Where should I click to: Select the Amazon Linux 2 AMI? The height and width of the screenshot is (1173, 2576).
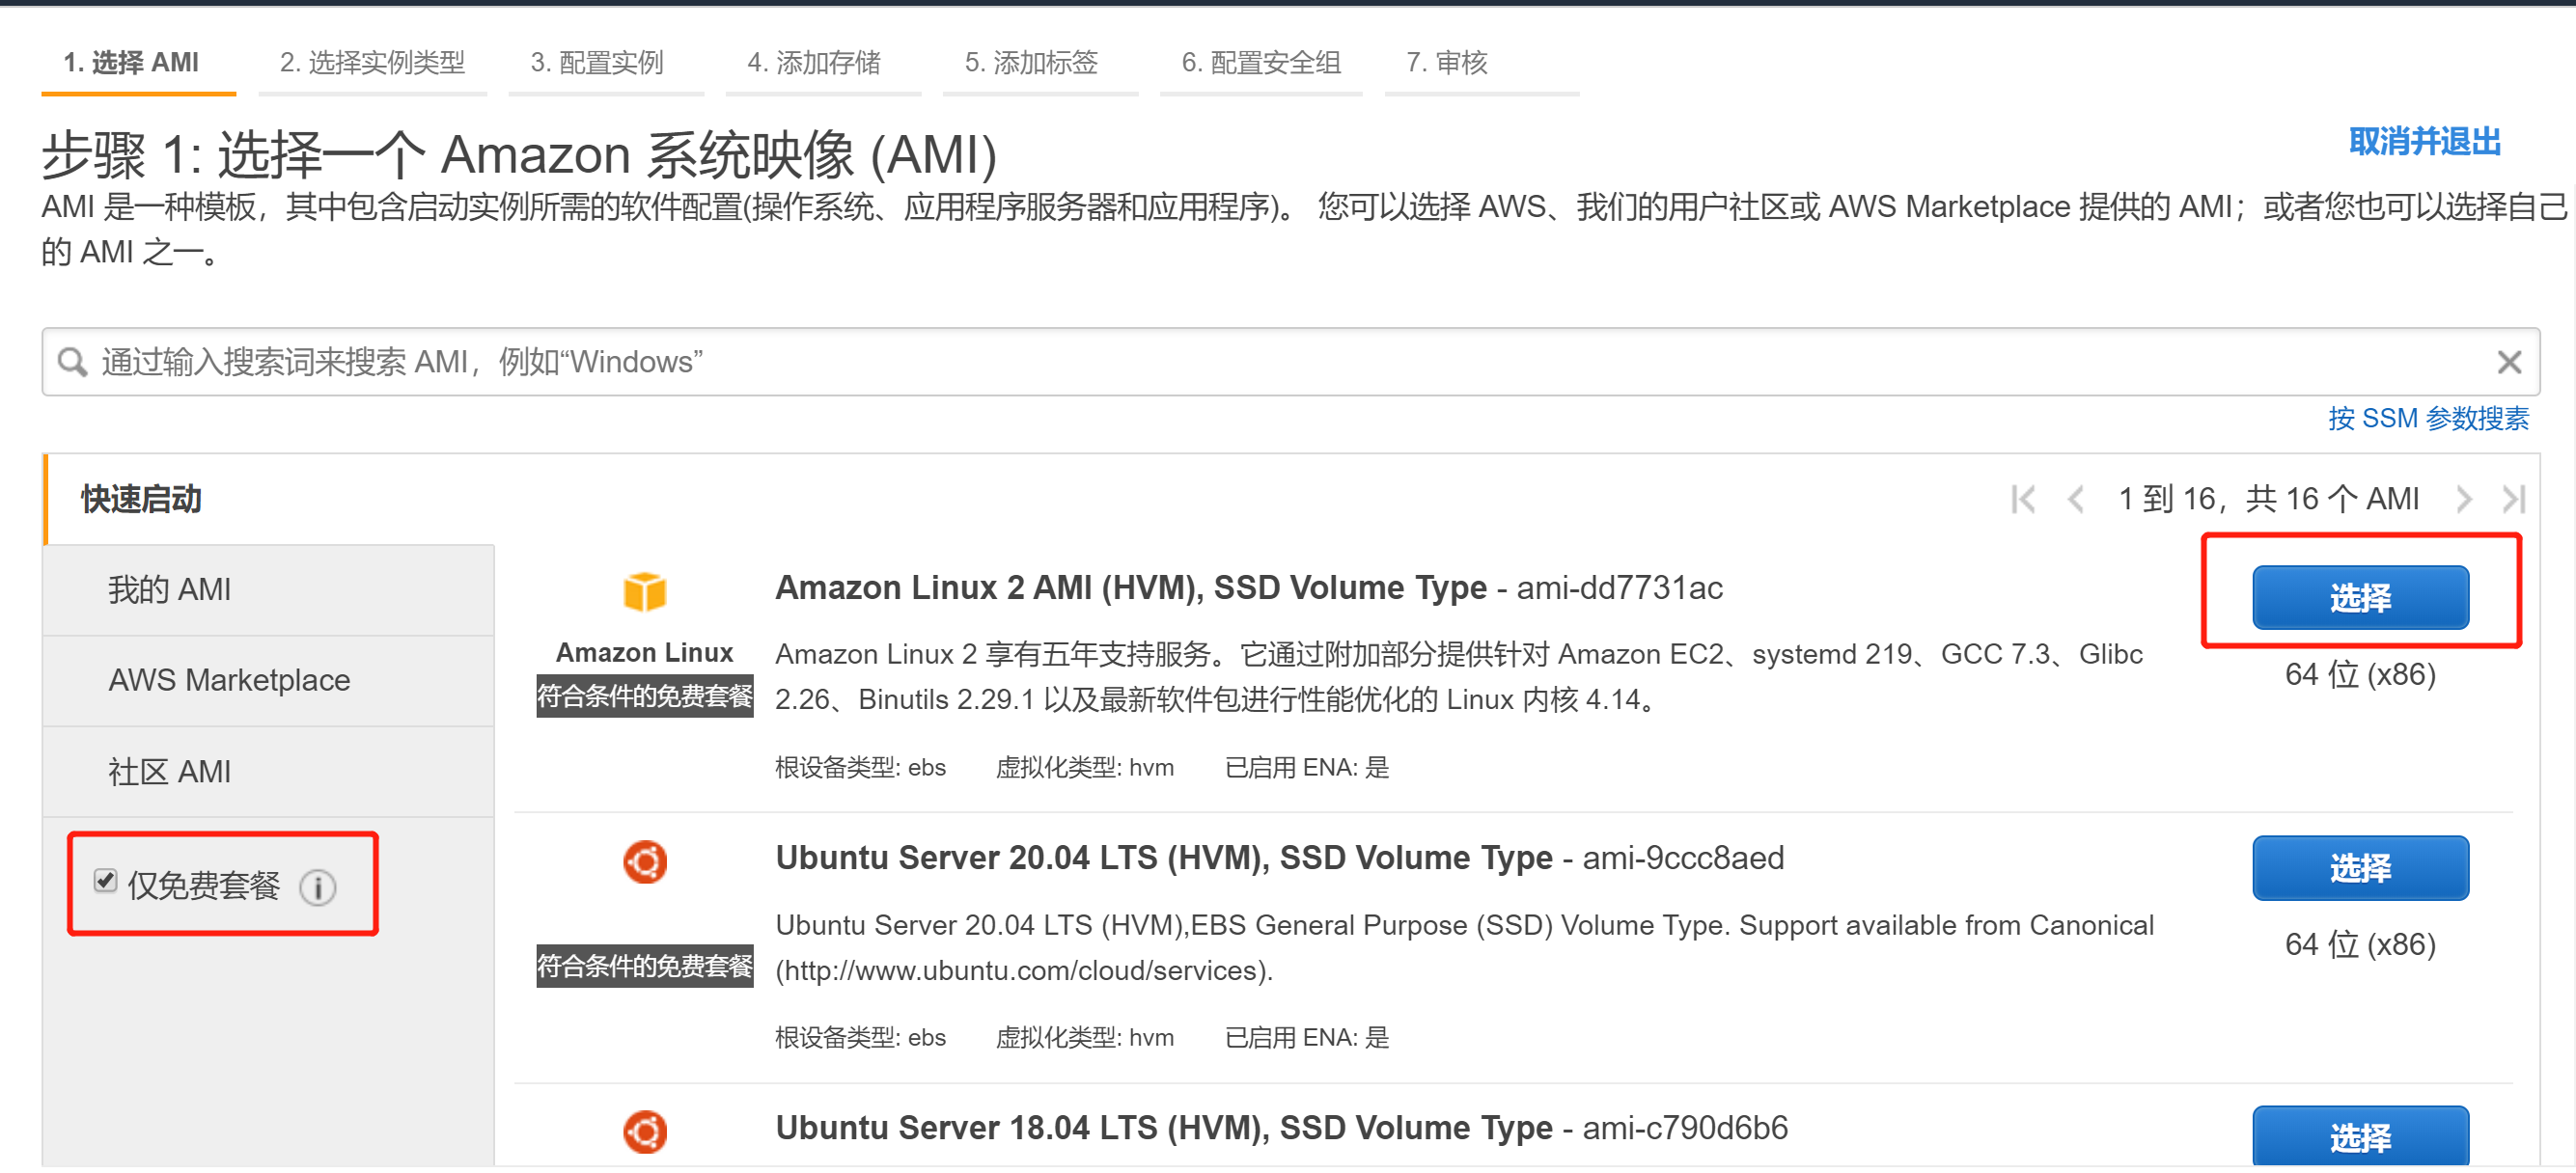[2359, 598]
